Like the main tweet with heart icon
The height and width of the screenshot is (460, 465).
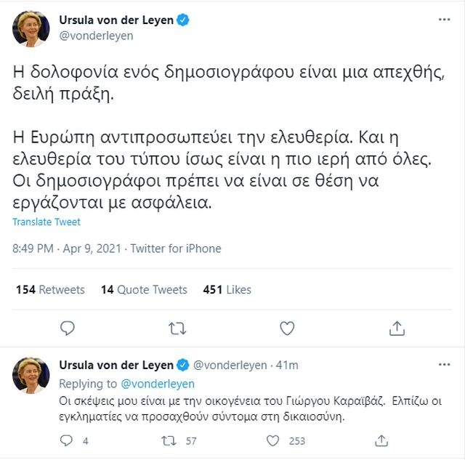[x=287, y=328]
